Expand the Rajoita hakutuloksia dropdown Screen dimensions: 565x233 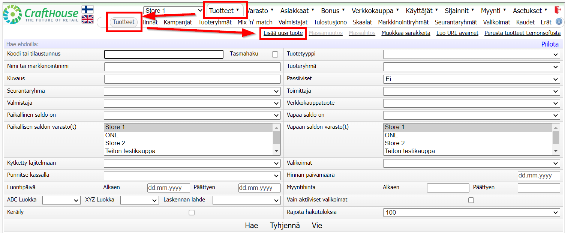471,213
